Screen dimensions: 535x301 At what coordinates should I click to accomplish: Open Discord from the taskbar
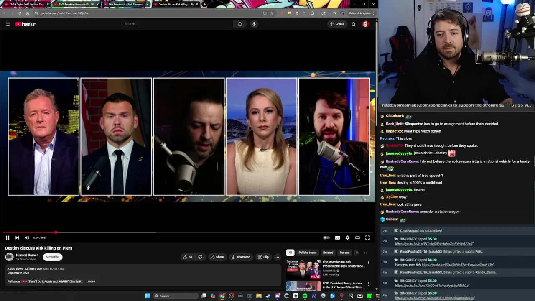[277, 296]
